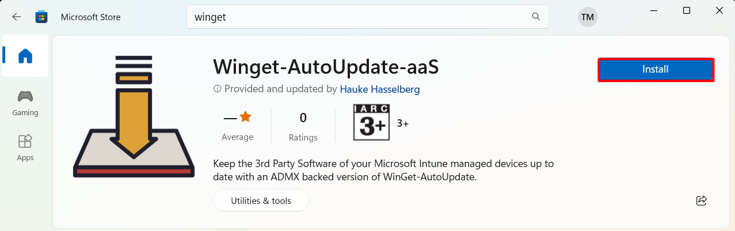Go to the Home section
The image size is (735, 231).
click(x=25, y=56)
